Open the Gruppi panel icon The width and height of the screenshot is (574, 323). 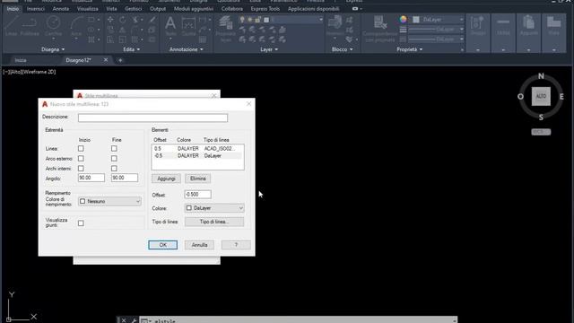point(478,25)
